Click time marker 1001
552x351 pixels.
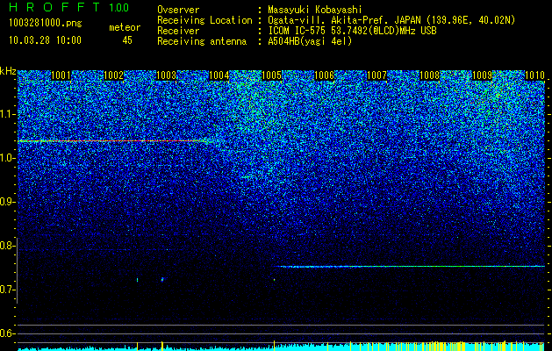61,75
